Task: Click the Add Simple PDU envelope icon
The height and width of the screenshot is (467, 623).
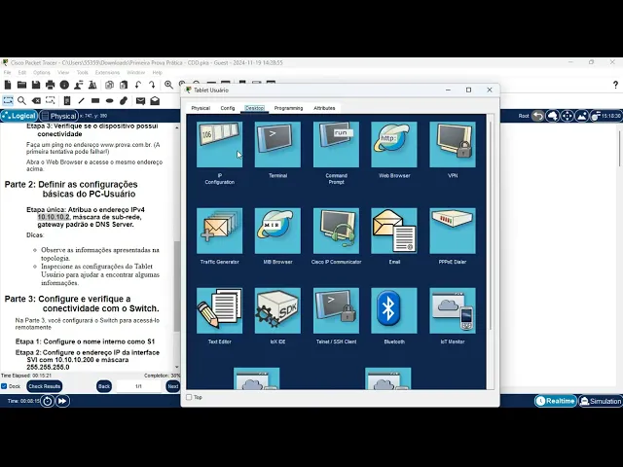Action: pos(140,101)
